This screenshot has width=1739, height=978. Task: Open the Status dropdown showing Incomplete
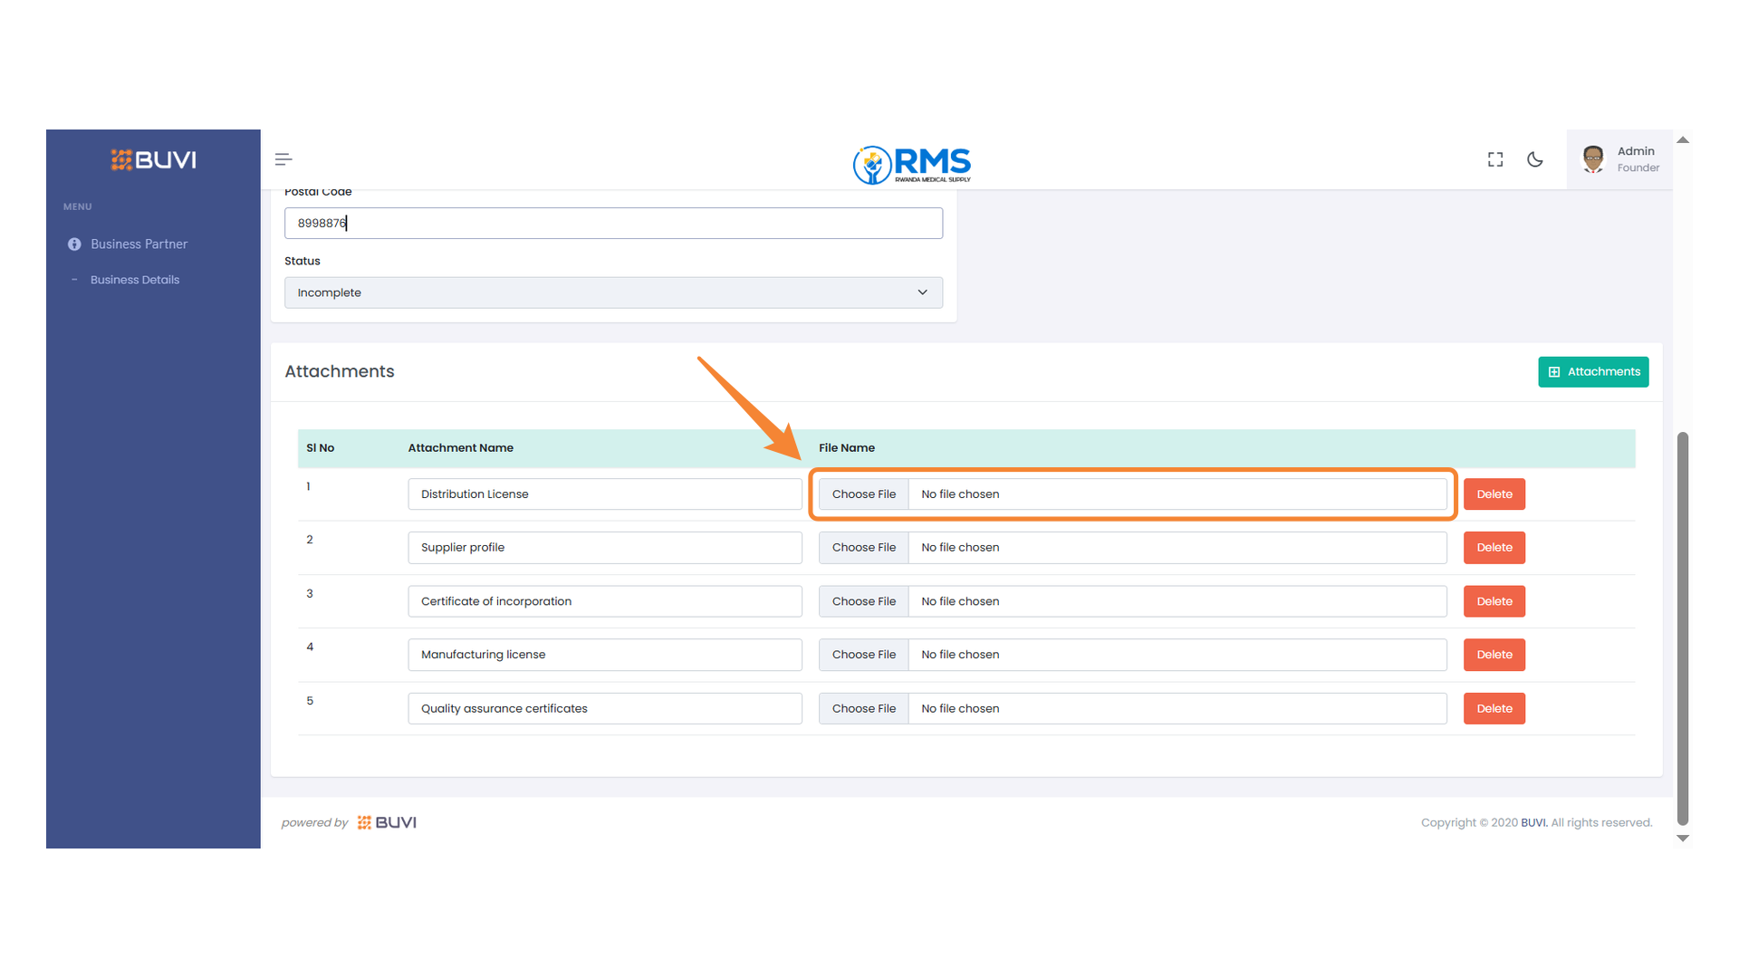click(613, 292)
